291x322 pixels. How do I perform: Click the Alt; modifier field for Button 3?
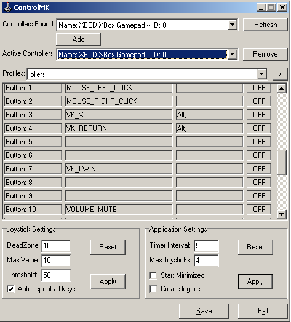click(x=209, y=115)
